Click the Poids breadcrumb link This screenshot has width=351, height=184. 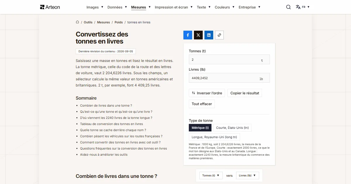(119, 22)
